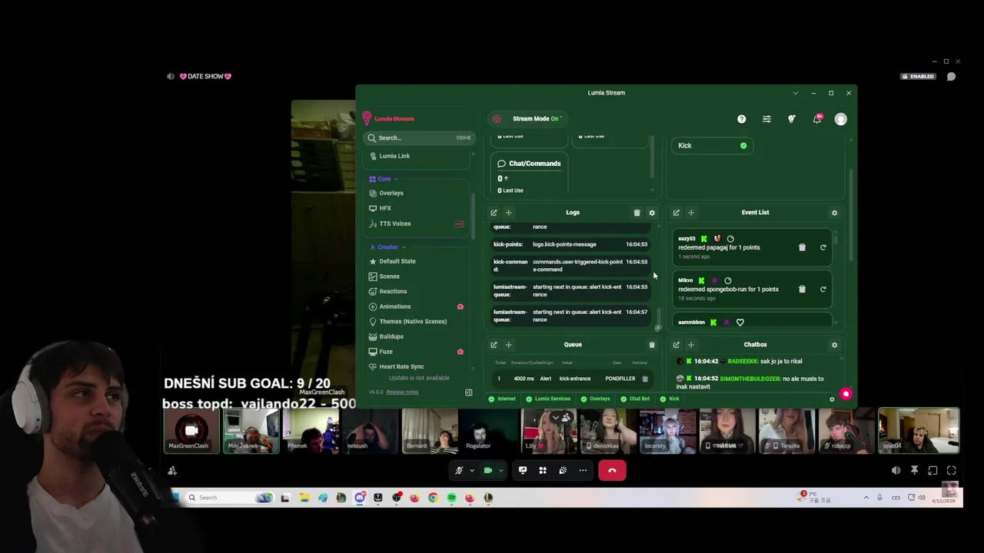Image resolution: width=984 pixels, height=553 pixels.
Task: Open File Explorer from the taskbar
Action: [x=304, y=498]
